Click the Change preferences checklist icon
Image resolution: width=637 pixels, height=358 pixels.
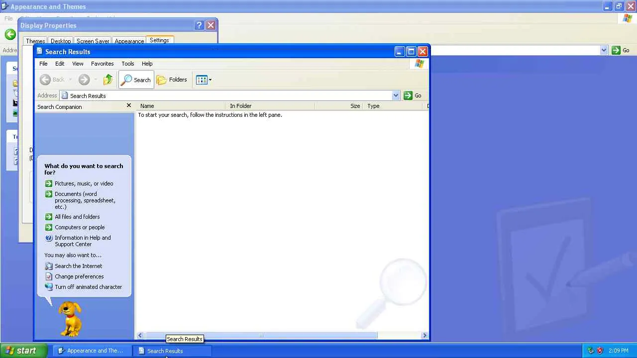click(x=49, y=276)
